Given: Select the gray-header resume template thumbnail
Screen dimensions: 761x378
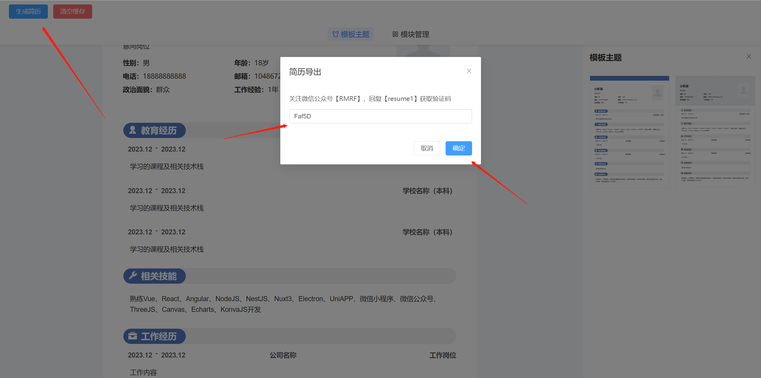Looking at the screenshot, I should (x=715, y=131).
